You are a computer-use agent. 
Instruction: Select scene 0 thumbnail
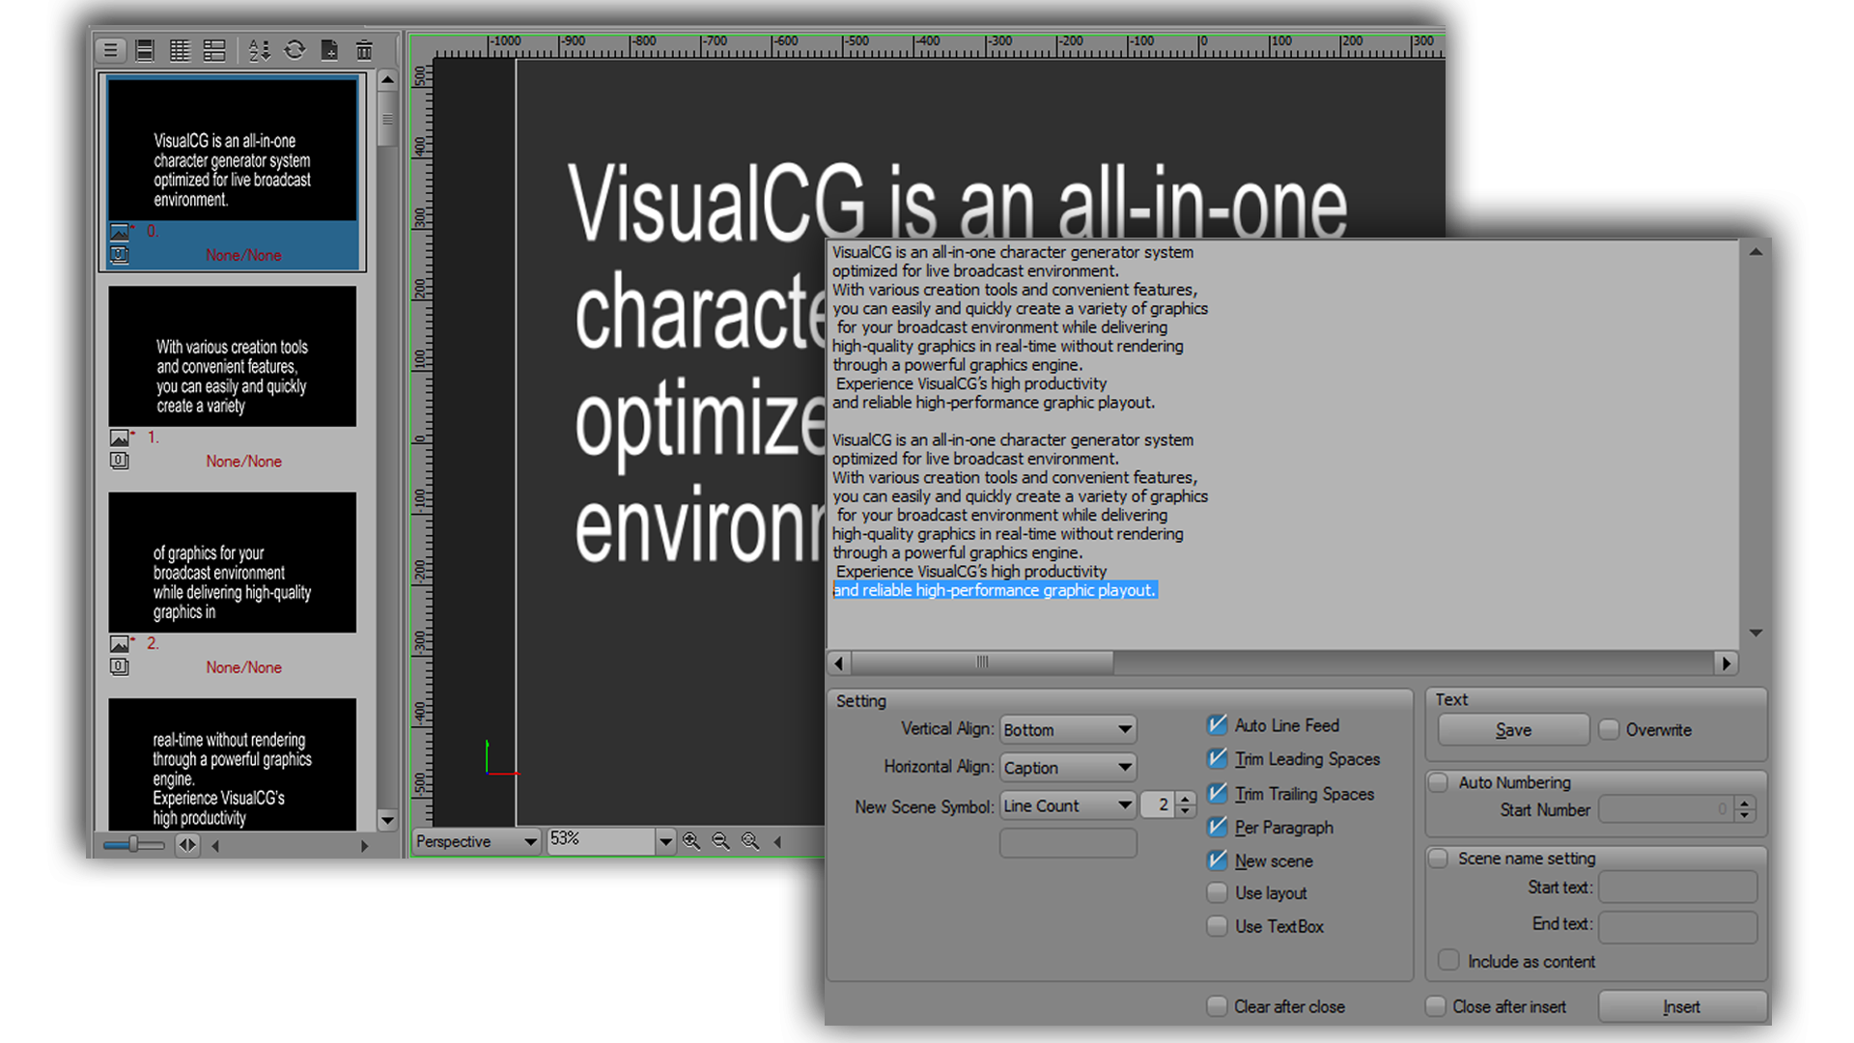(232, 150)
